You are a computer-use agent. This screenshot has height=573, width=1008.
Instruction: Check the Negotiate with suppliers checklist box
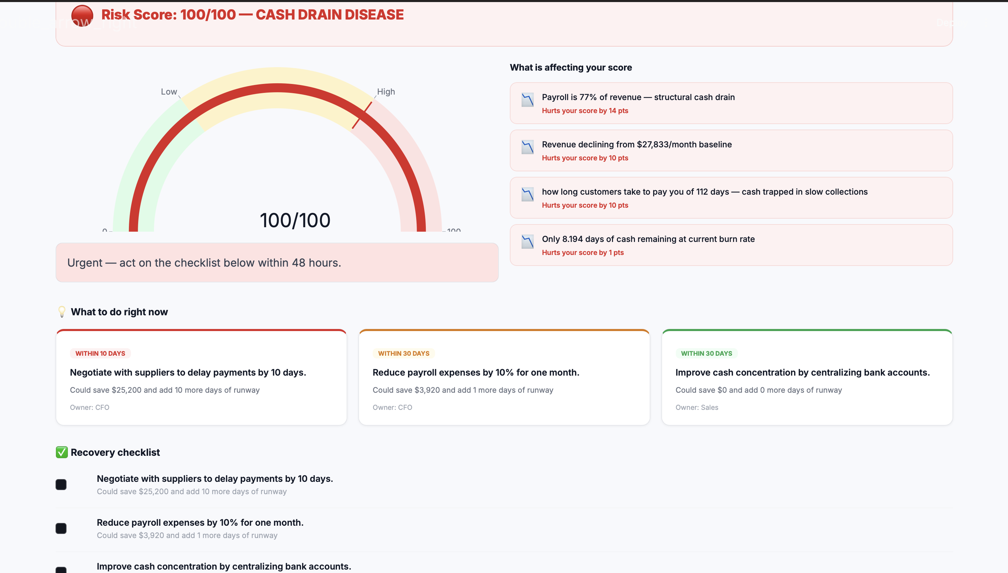pos(61,485)
